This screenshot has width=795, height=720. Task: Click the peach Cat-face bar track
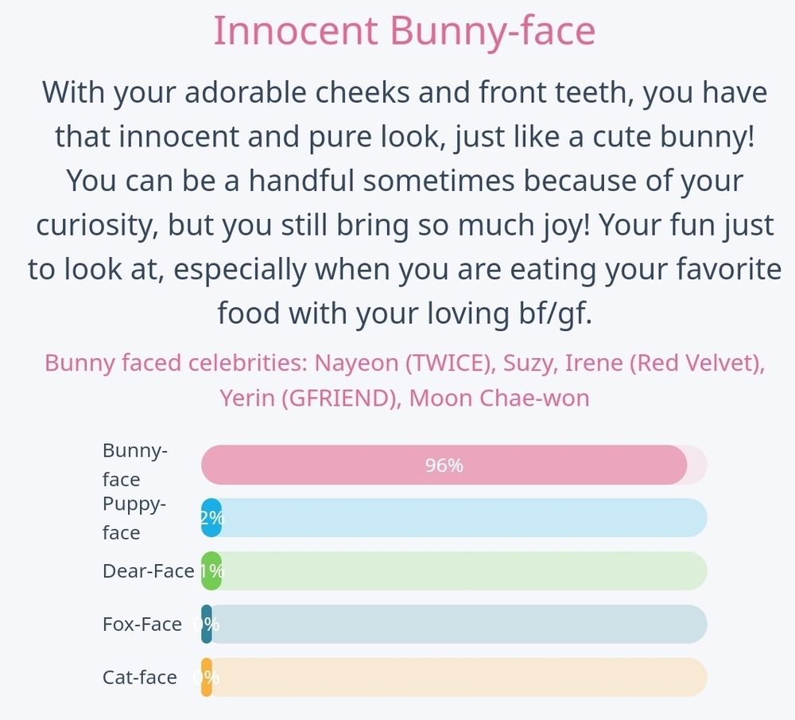461,678
